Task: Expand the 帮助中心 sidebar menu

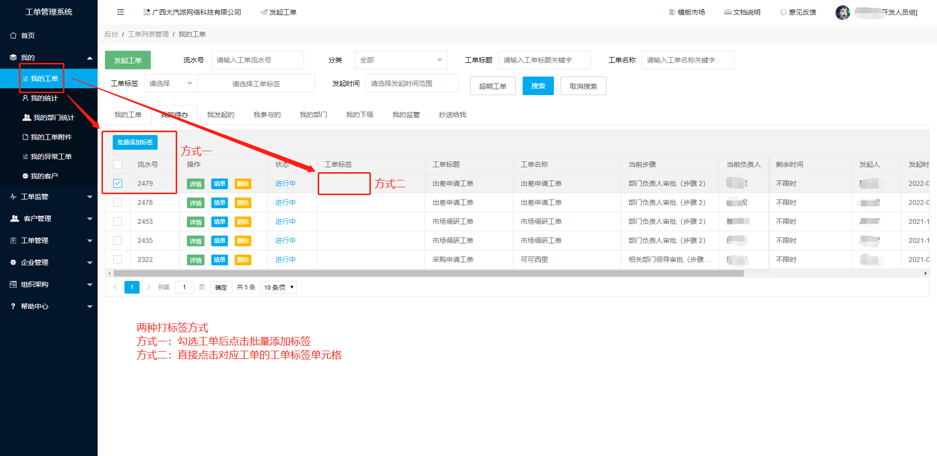Action: point(90,307)
